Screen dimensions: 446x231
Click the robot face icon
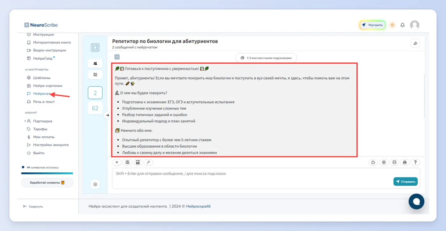click(405, 162)
